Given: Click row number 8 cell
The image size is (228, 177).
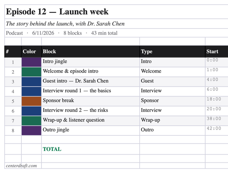Looking at the screenshot, I should 13,130.
